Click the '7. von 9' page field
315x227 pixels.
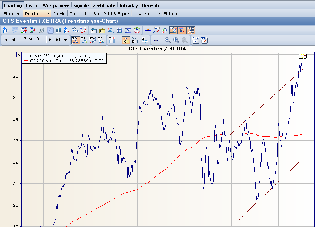coord(32,39)
